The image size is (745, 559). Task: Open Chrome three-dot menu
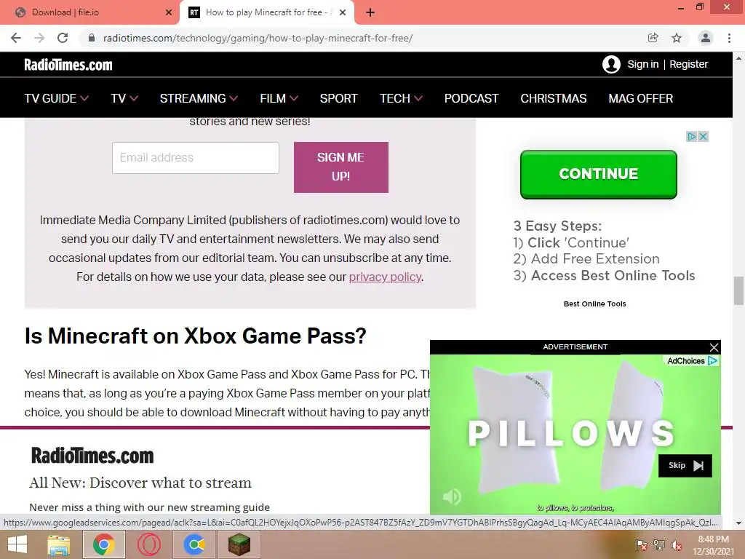729,38
